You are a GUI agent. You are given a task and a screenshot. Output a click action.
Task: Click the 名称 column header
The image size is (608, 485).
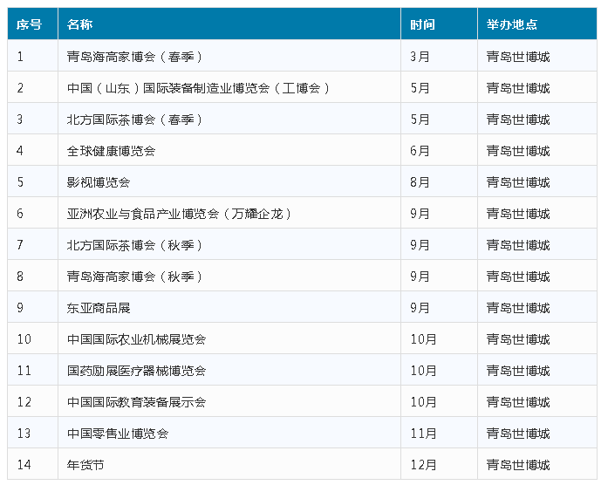point(229,24)
